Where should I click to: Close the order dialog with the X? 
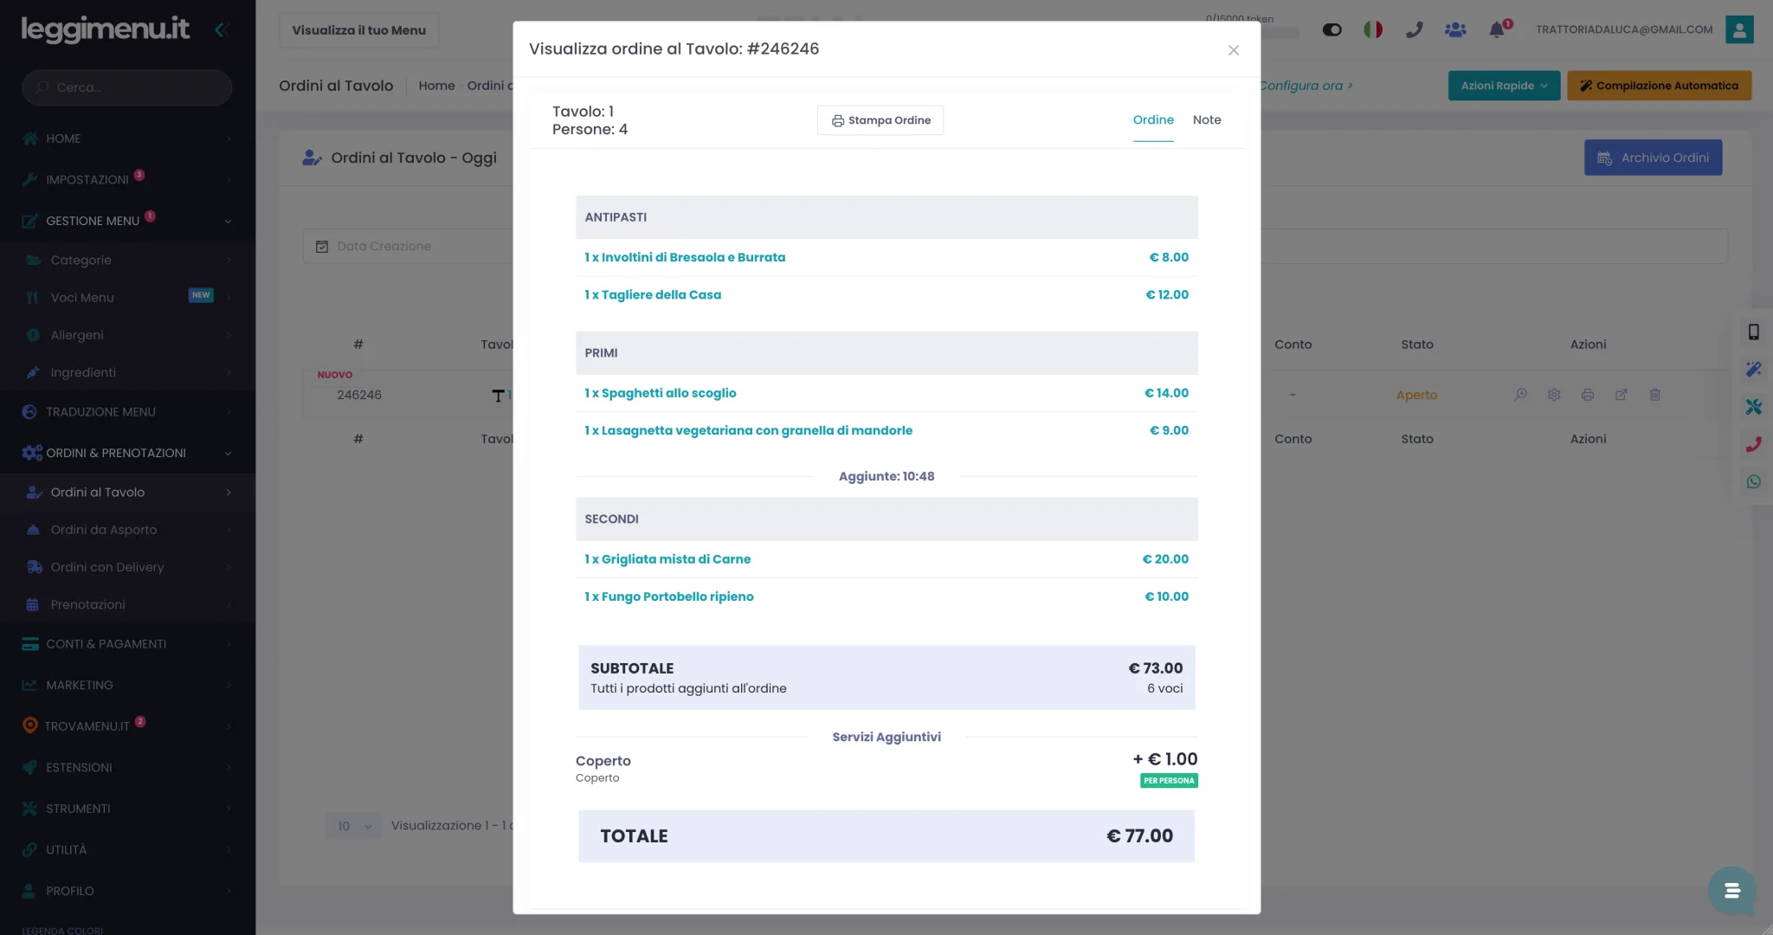click(1234, 50)
